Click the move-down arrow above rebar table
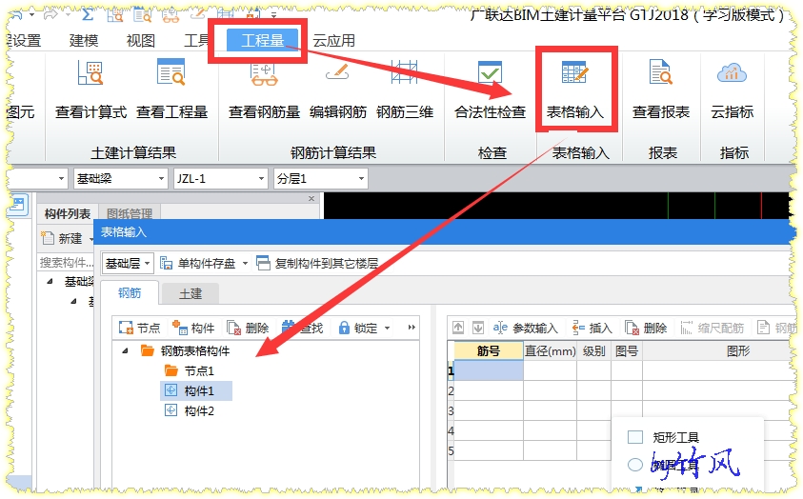This screenshot has width=803, height=499. pyautogui.click(x=478, y=328)
